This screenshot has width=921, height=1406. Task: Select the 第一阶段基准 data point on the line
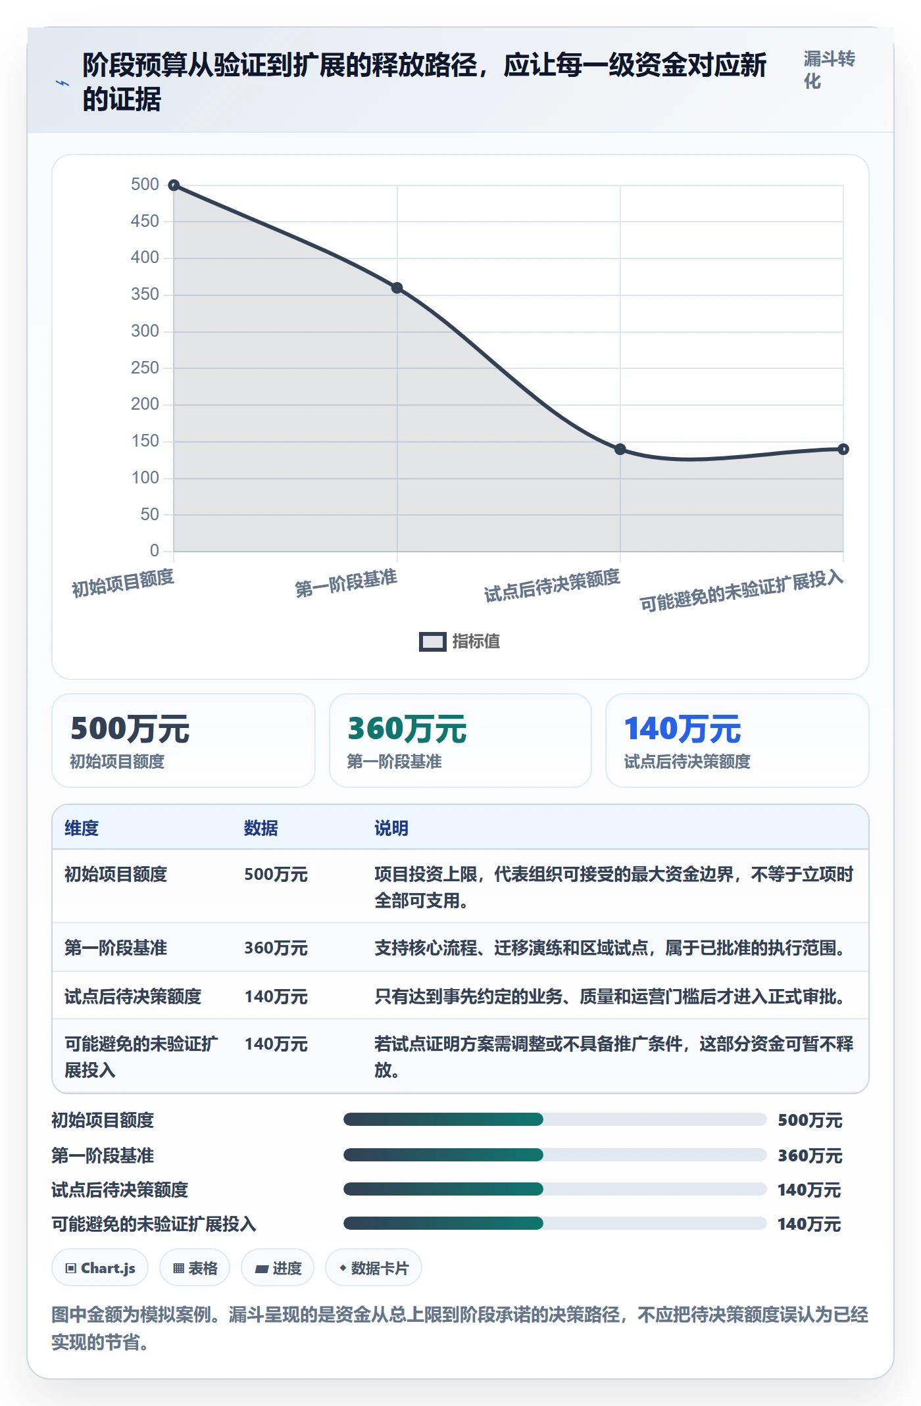pos(397,288)
